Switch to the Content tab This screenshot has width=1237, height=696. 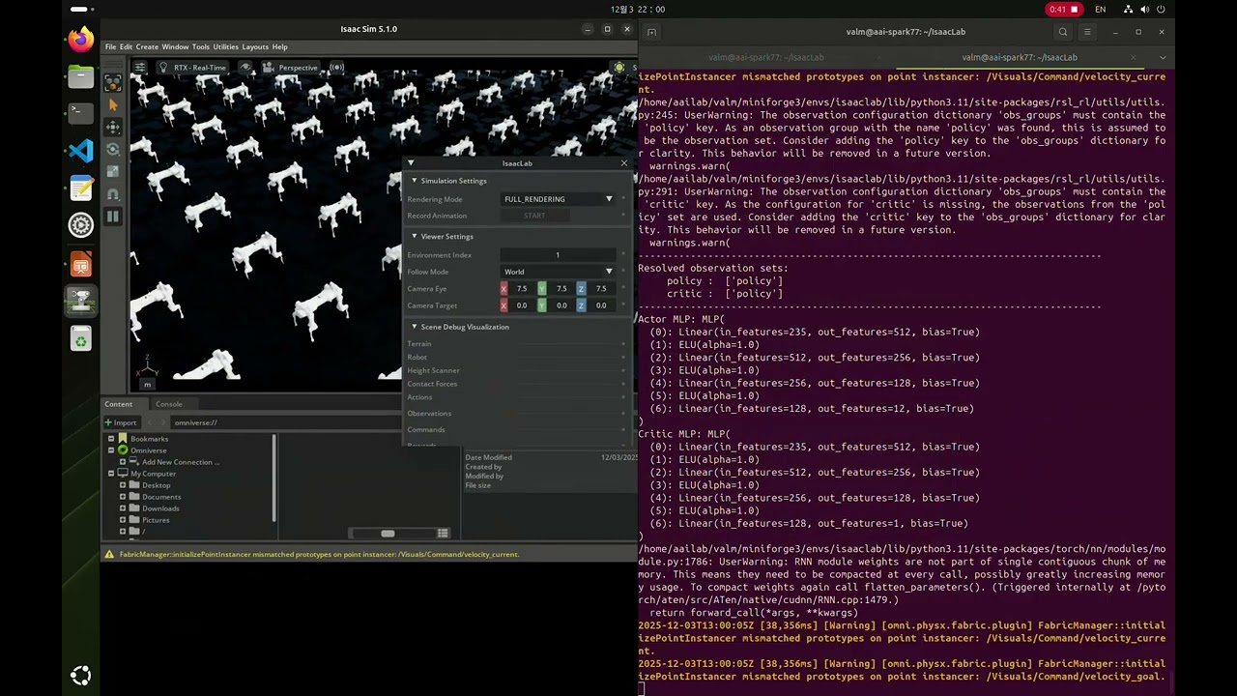(119, 404)
